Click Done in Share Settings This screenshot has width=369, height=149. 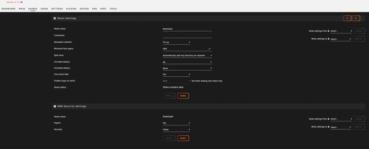point(183,96)
